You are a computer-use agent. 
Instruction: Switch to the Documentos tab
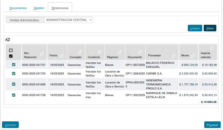[18, 8]
